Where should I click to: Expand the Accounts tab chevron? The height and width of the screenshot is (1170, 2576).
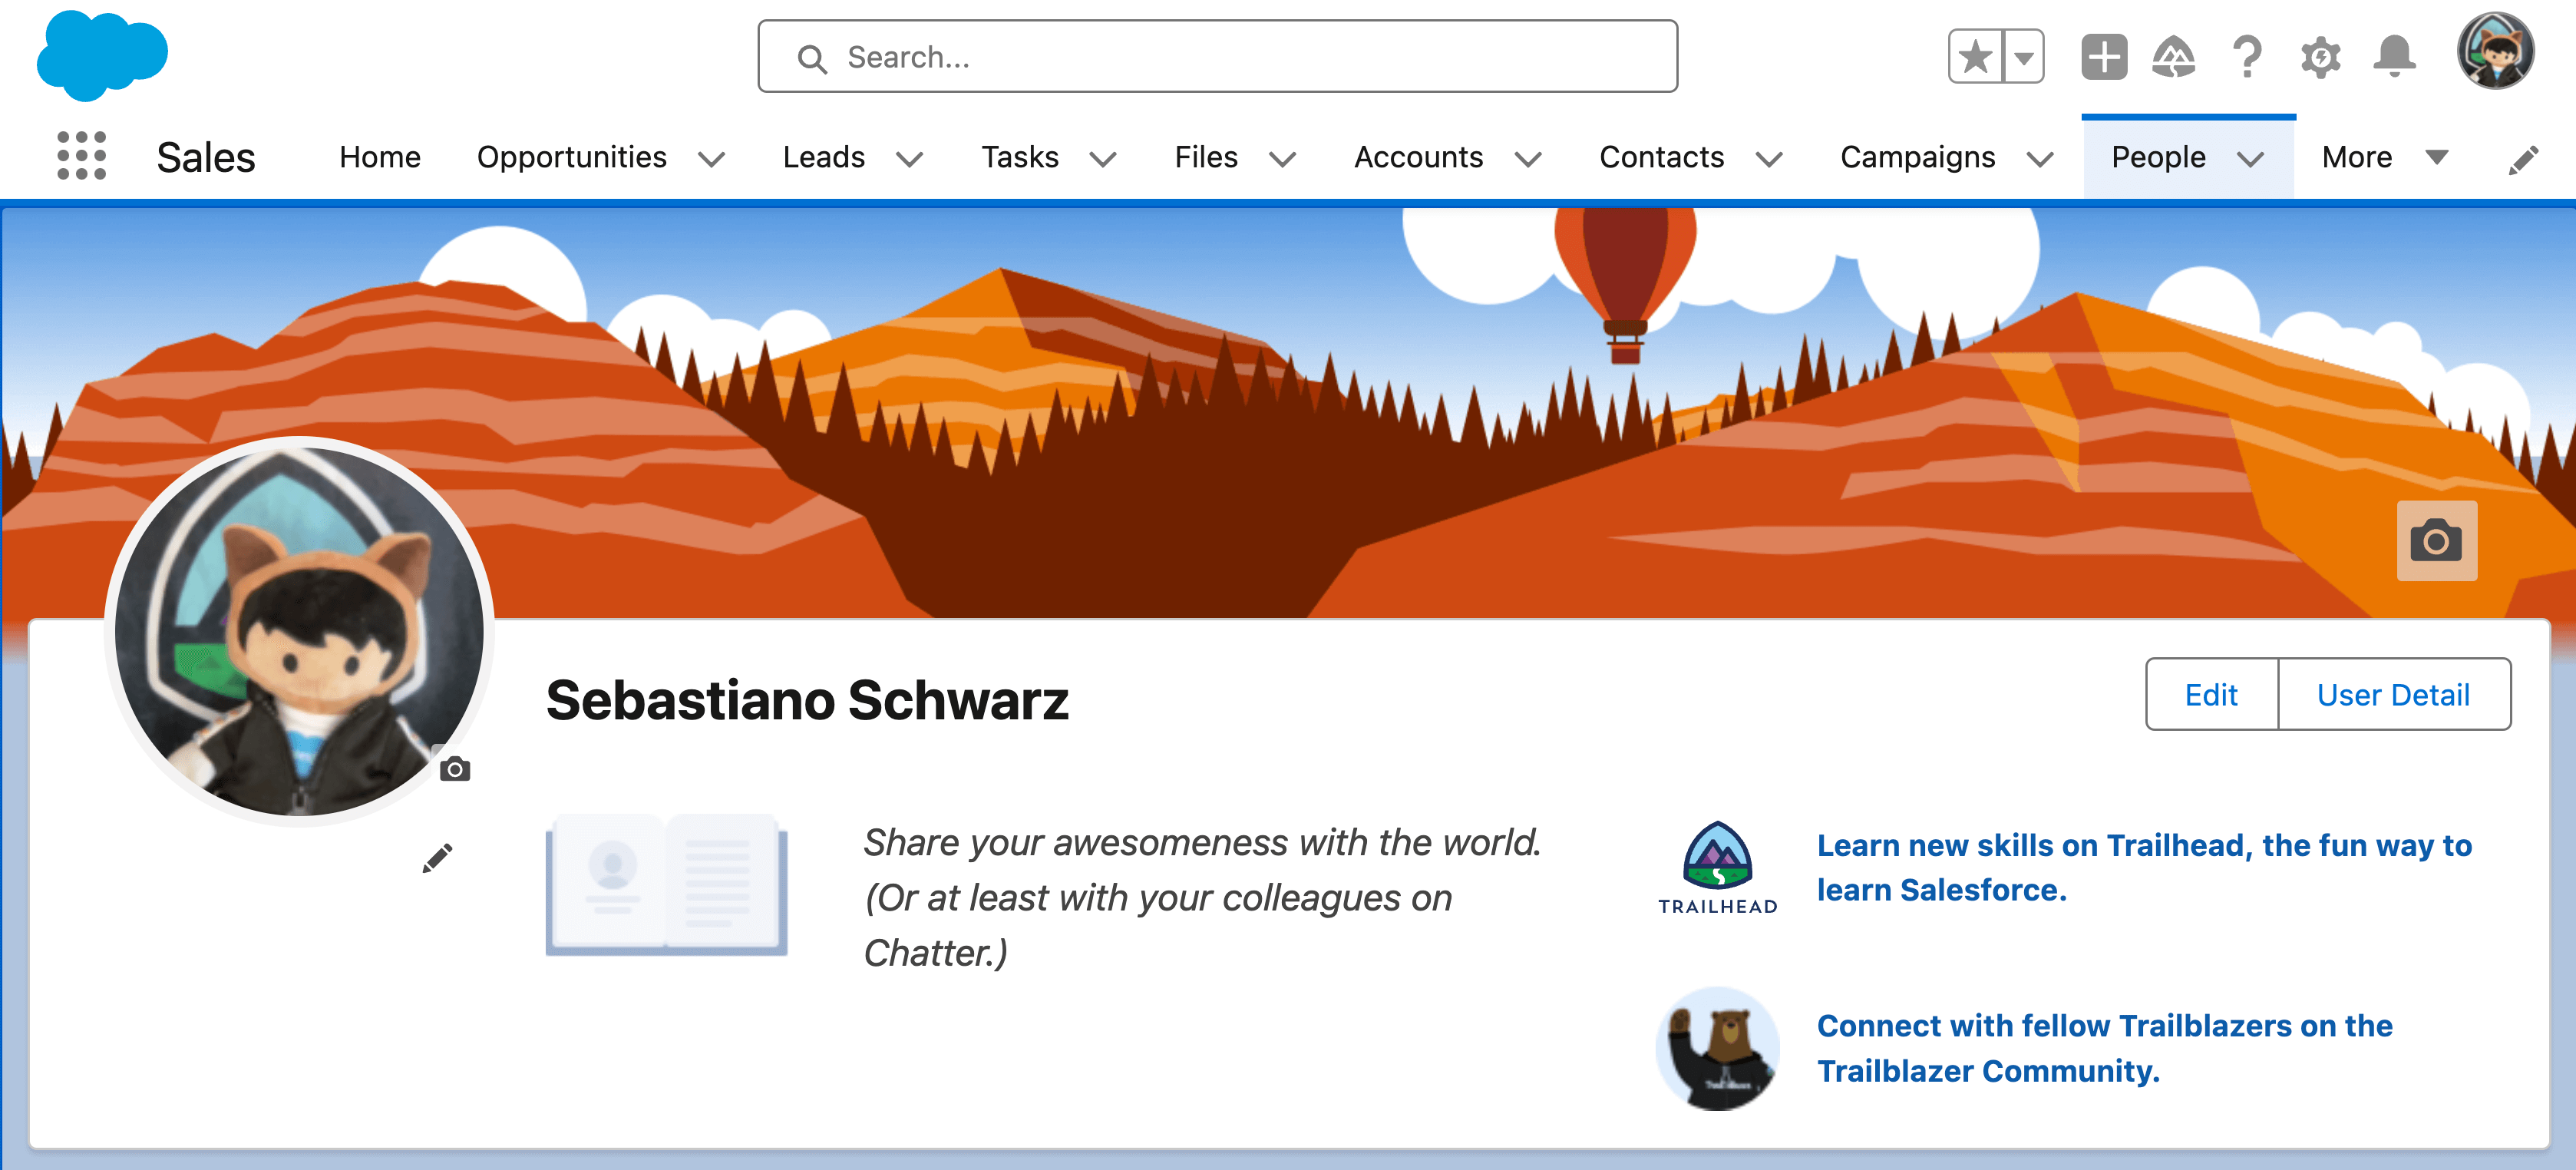tap(1528, 160)
